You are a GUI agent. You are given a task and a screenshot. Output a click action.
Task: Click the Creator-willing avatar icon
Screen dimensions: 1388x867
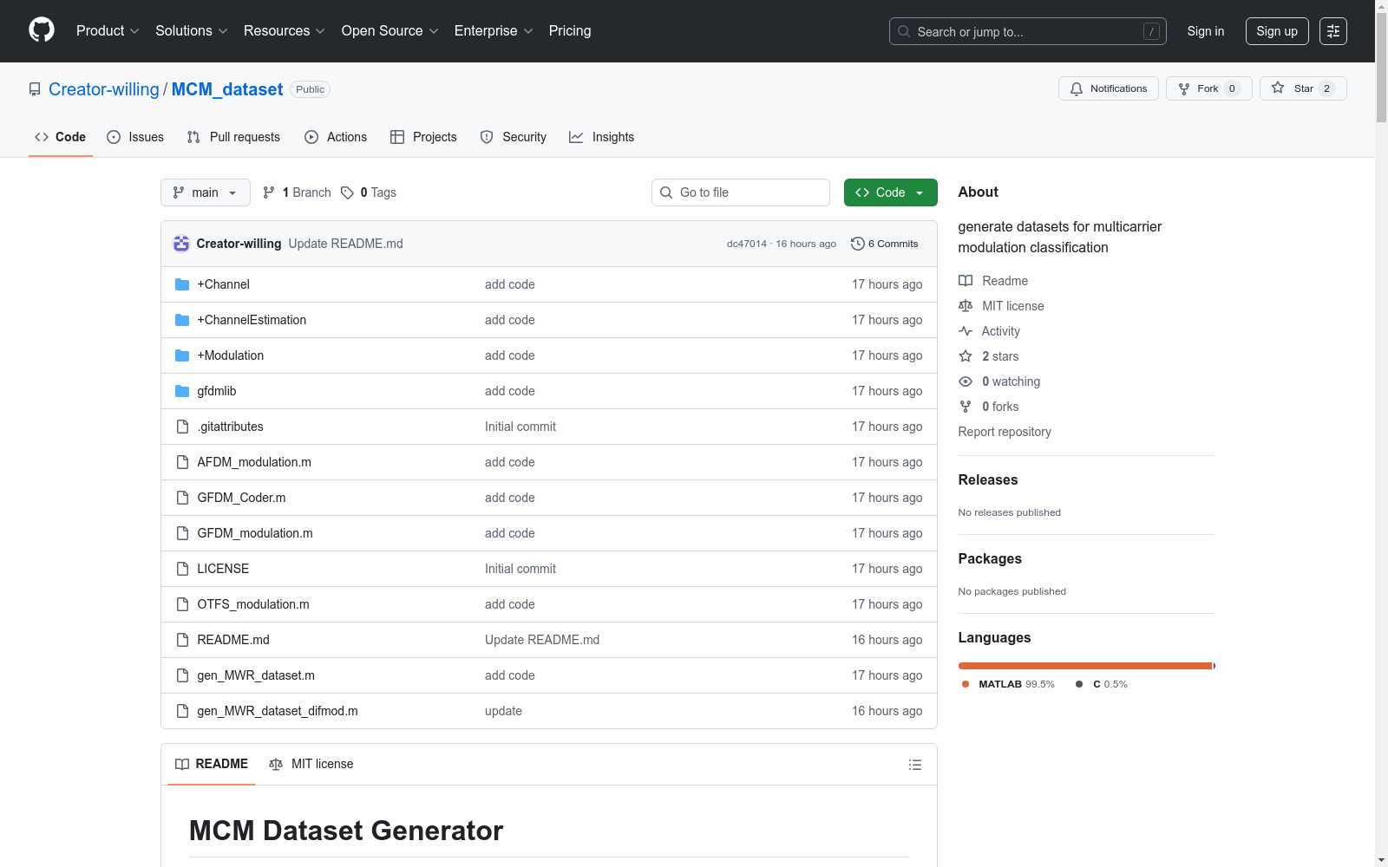point(181,244)
